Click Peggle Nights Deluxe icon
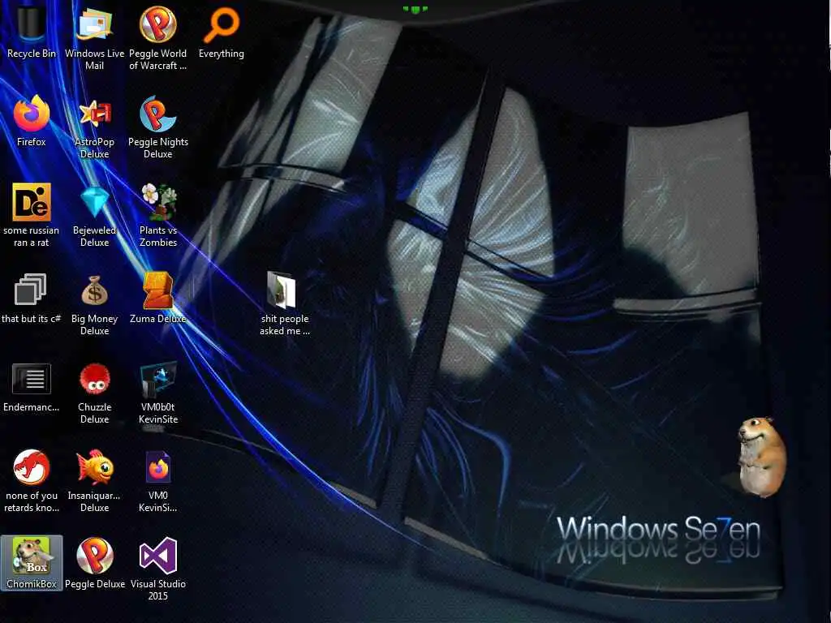831x623 pixels. (158, 114)
